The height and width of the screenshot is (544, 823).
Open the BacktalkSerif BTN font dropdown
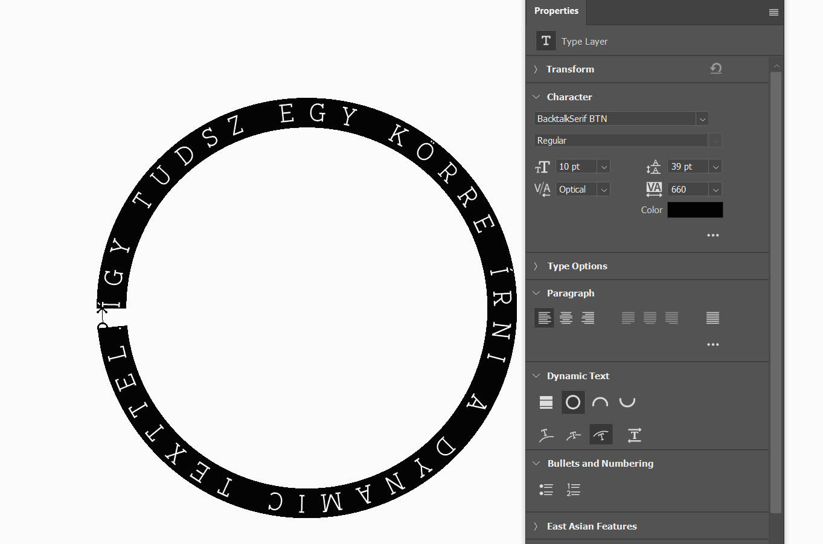coord(702,119)
